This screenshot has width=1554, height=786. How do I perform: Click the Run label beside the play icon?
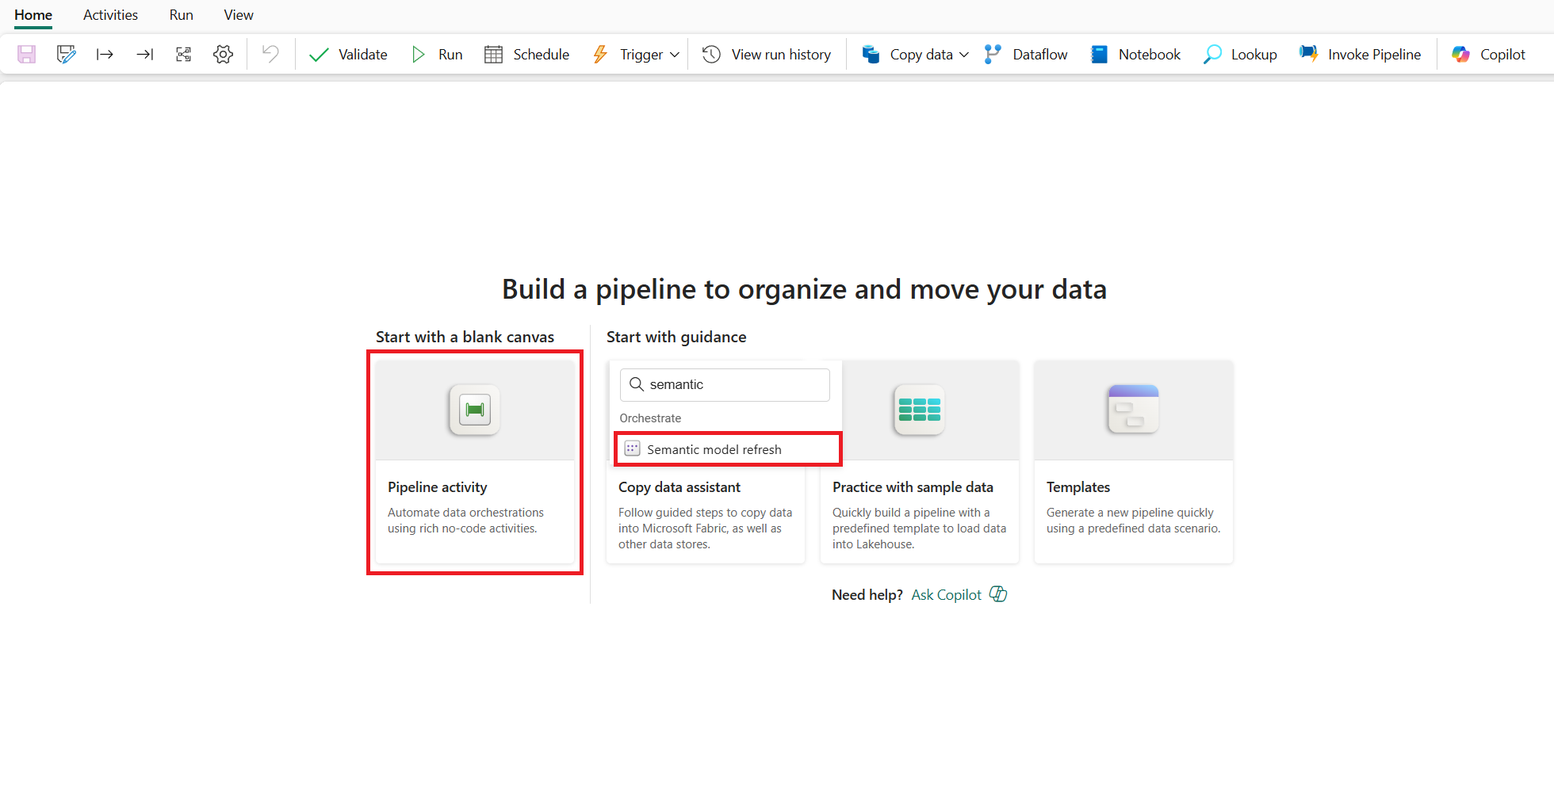tap(450, 55)
